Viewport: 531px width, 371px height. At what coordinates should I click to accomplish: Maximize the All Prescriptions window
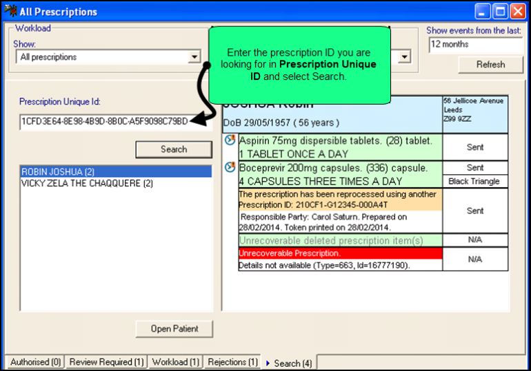(500, 11)
